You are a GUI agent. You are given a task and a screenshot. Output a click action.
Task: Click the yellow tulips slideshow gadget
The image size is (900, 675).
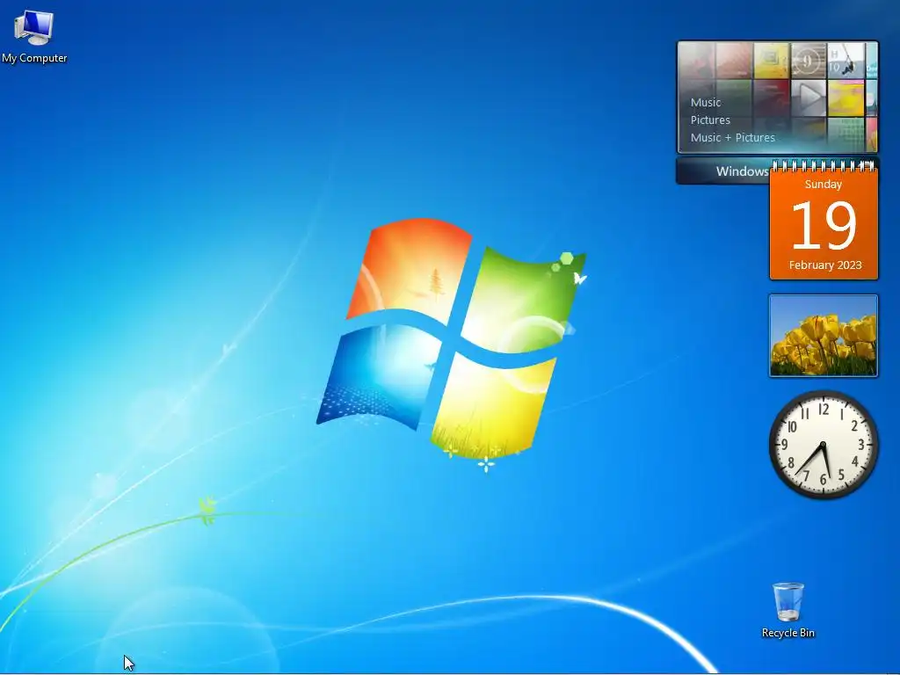pos(823,336)
